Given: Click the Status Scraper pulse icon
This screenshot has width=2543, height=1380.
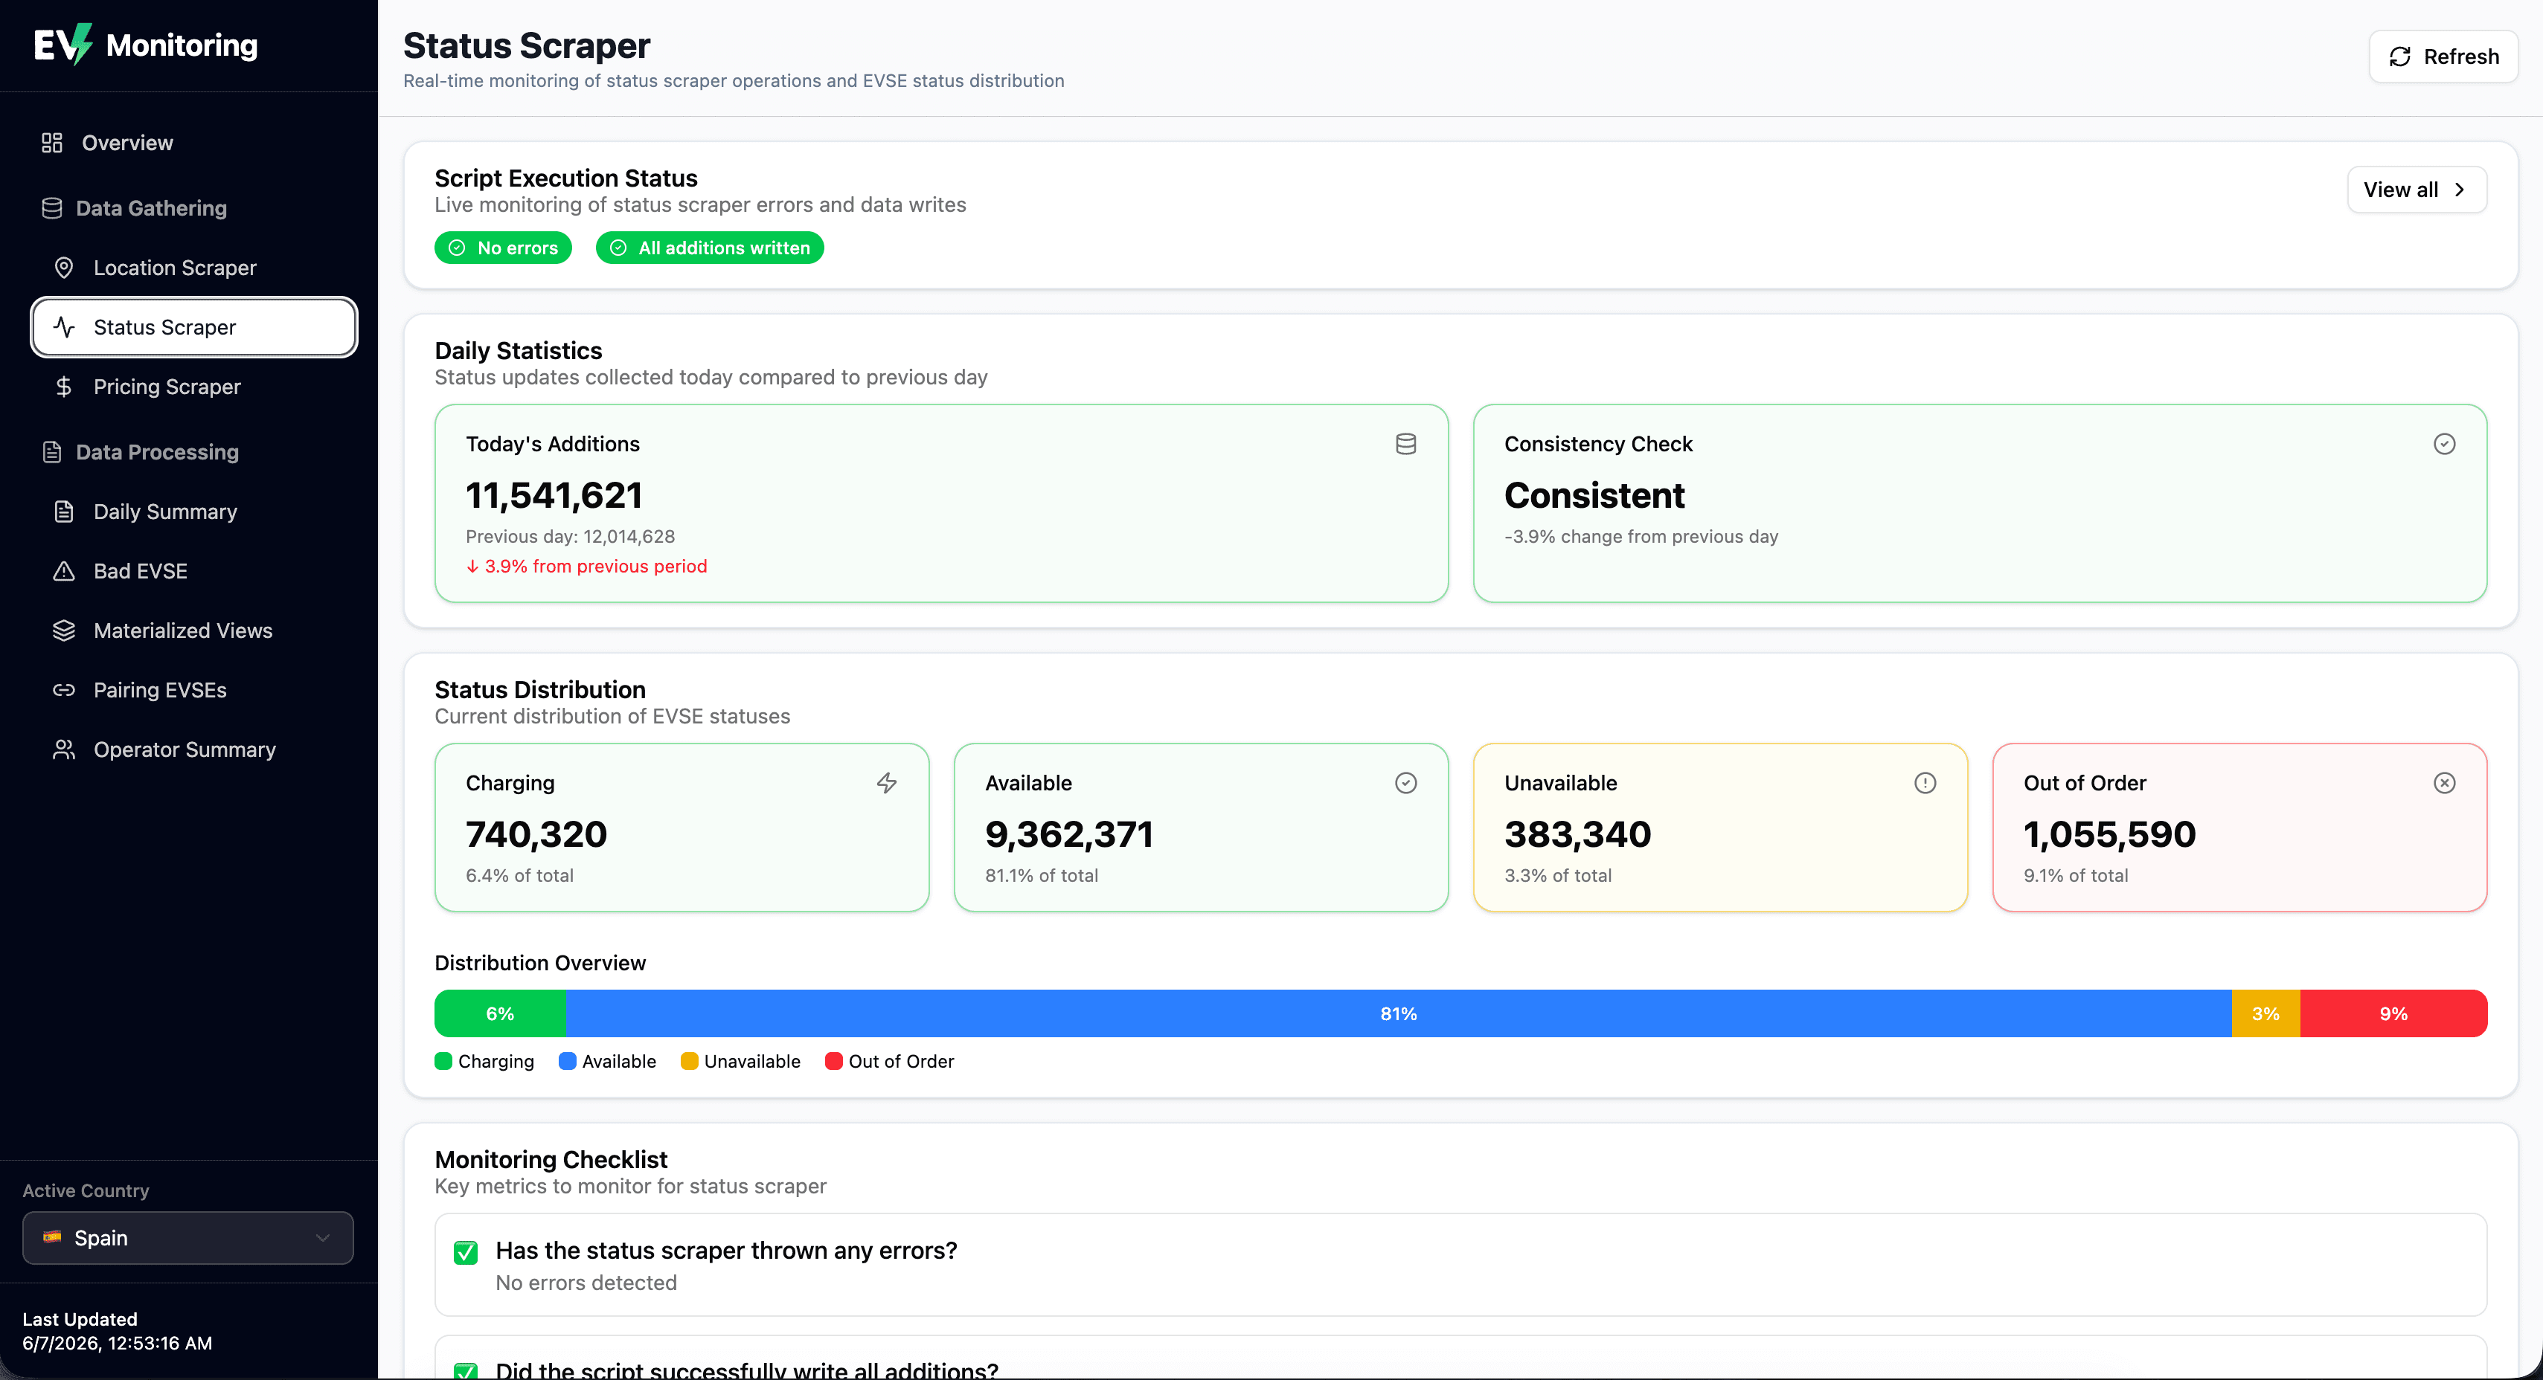Looking at the screenshot, I should click(64, 327).
